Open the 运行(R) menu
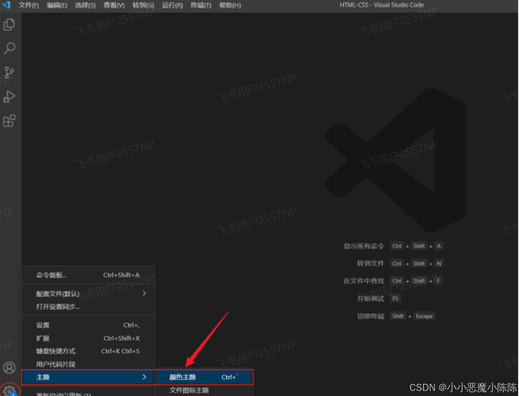 (172, 5)
